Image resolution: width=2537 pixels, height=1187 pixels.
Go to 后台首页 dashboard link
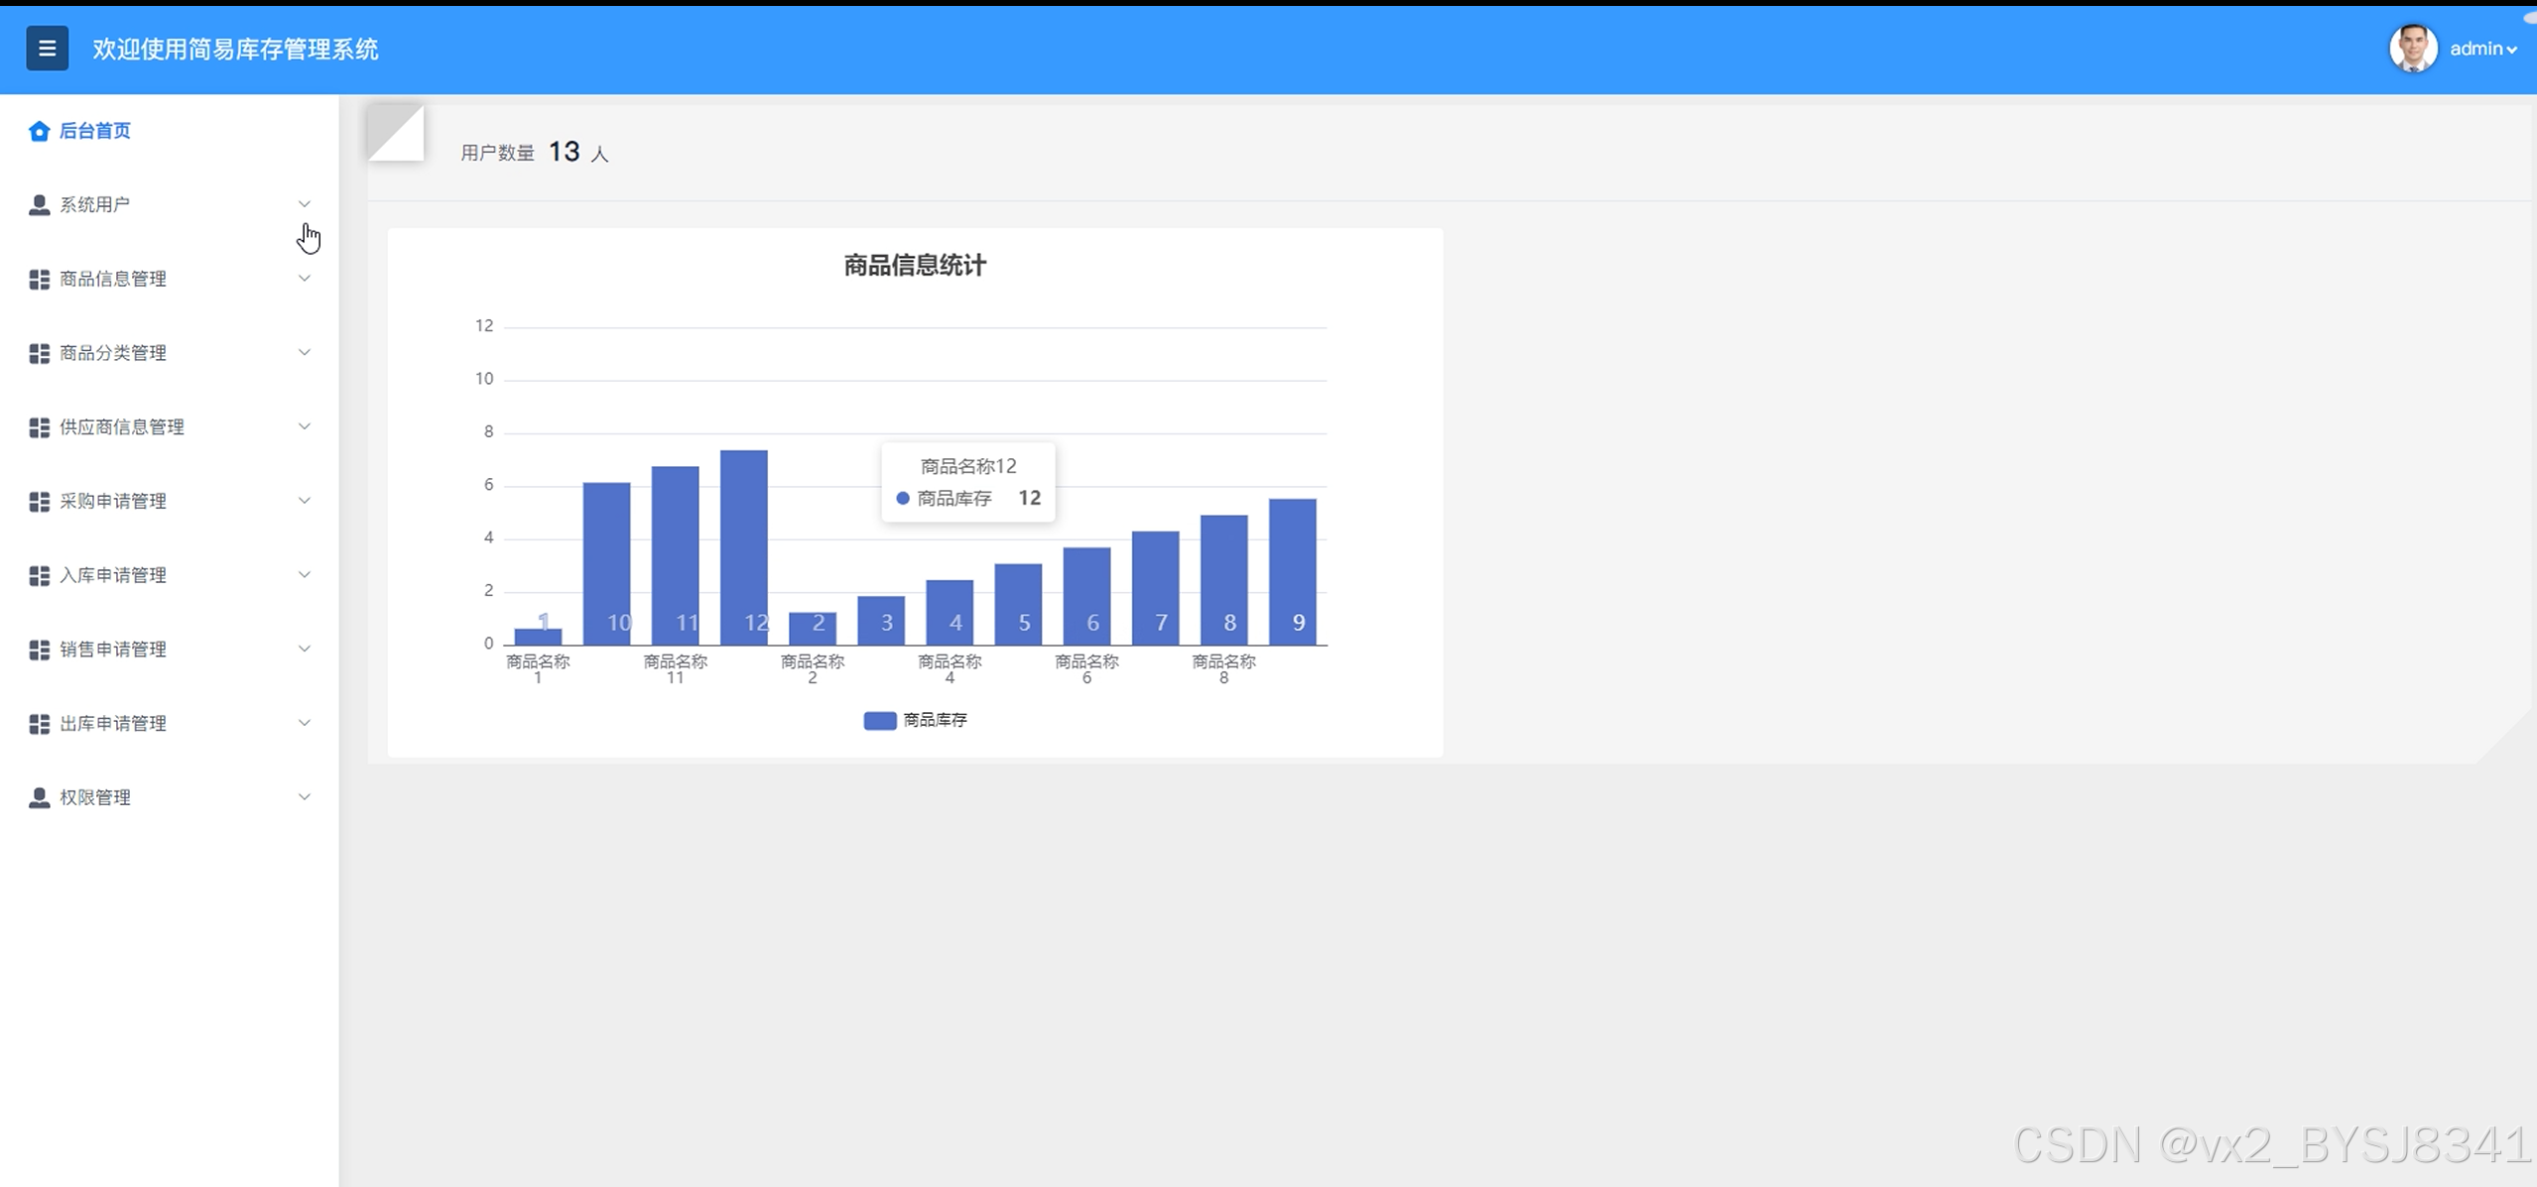tap(94, 131)
